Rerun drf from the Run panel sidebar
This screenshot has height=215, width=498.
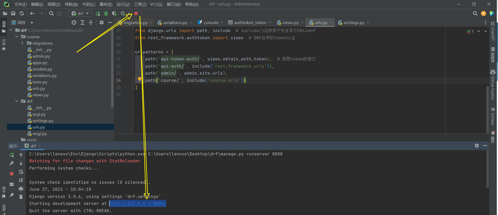pos(12,155)
